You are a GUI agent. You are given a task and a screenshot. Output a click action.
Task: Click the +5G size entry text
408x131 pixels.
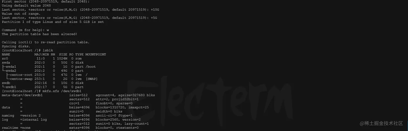[154, 18]
